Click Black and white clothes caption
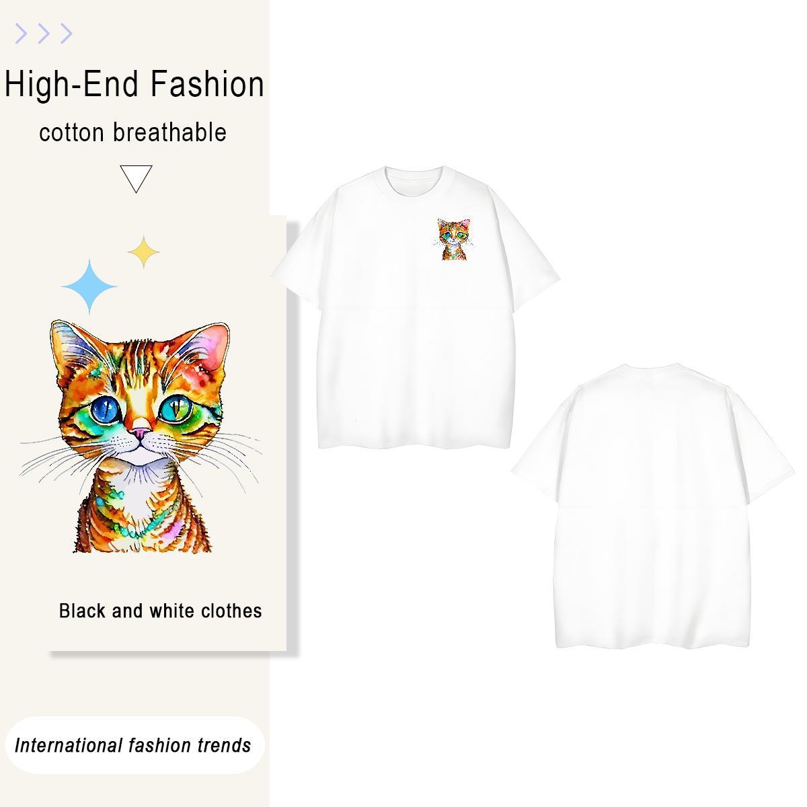 pos(161,611)
